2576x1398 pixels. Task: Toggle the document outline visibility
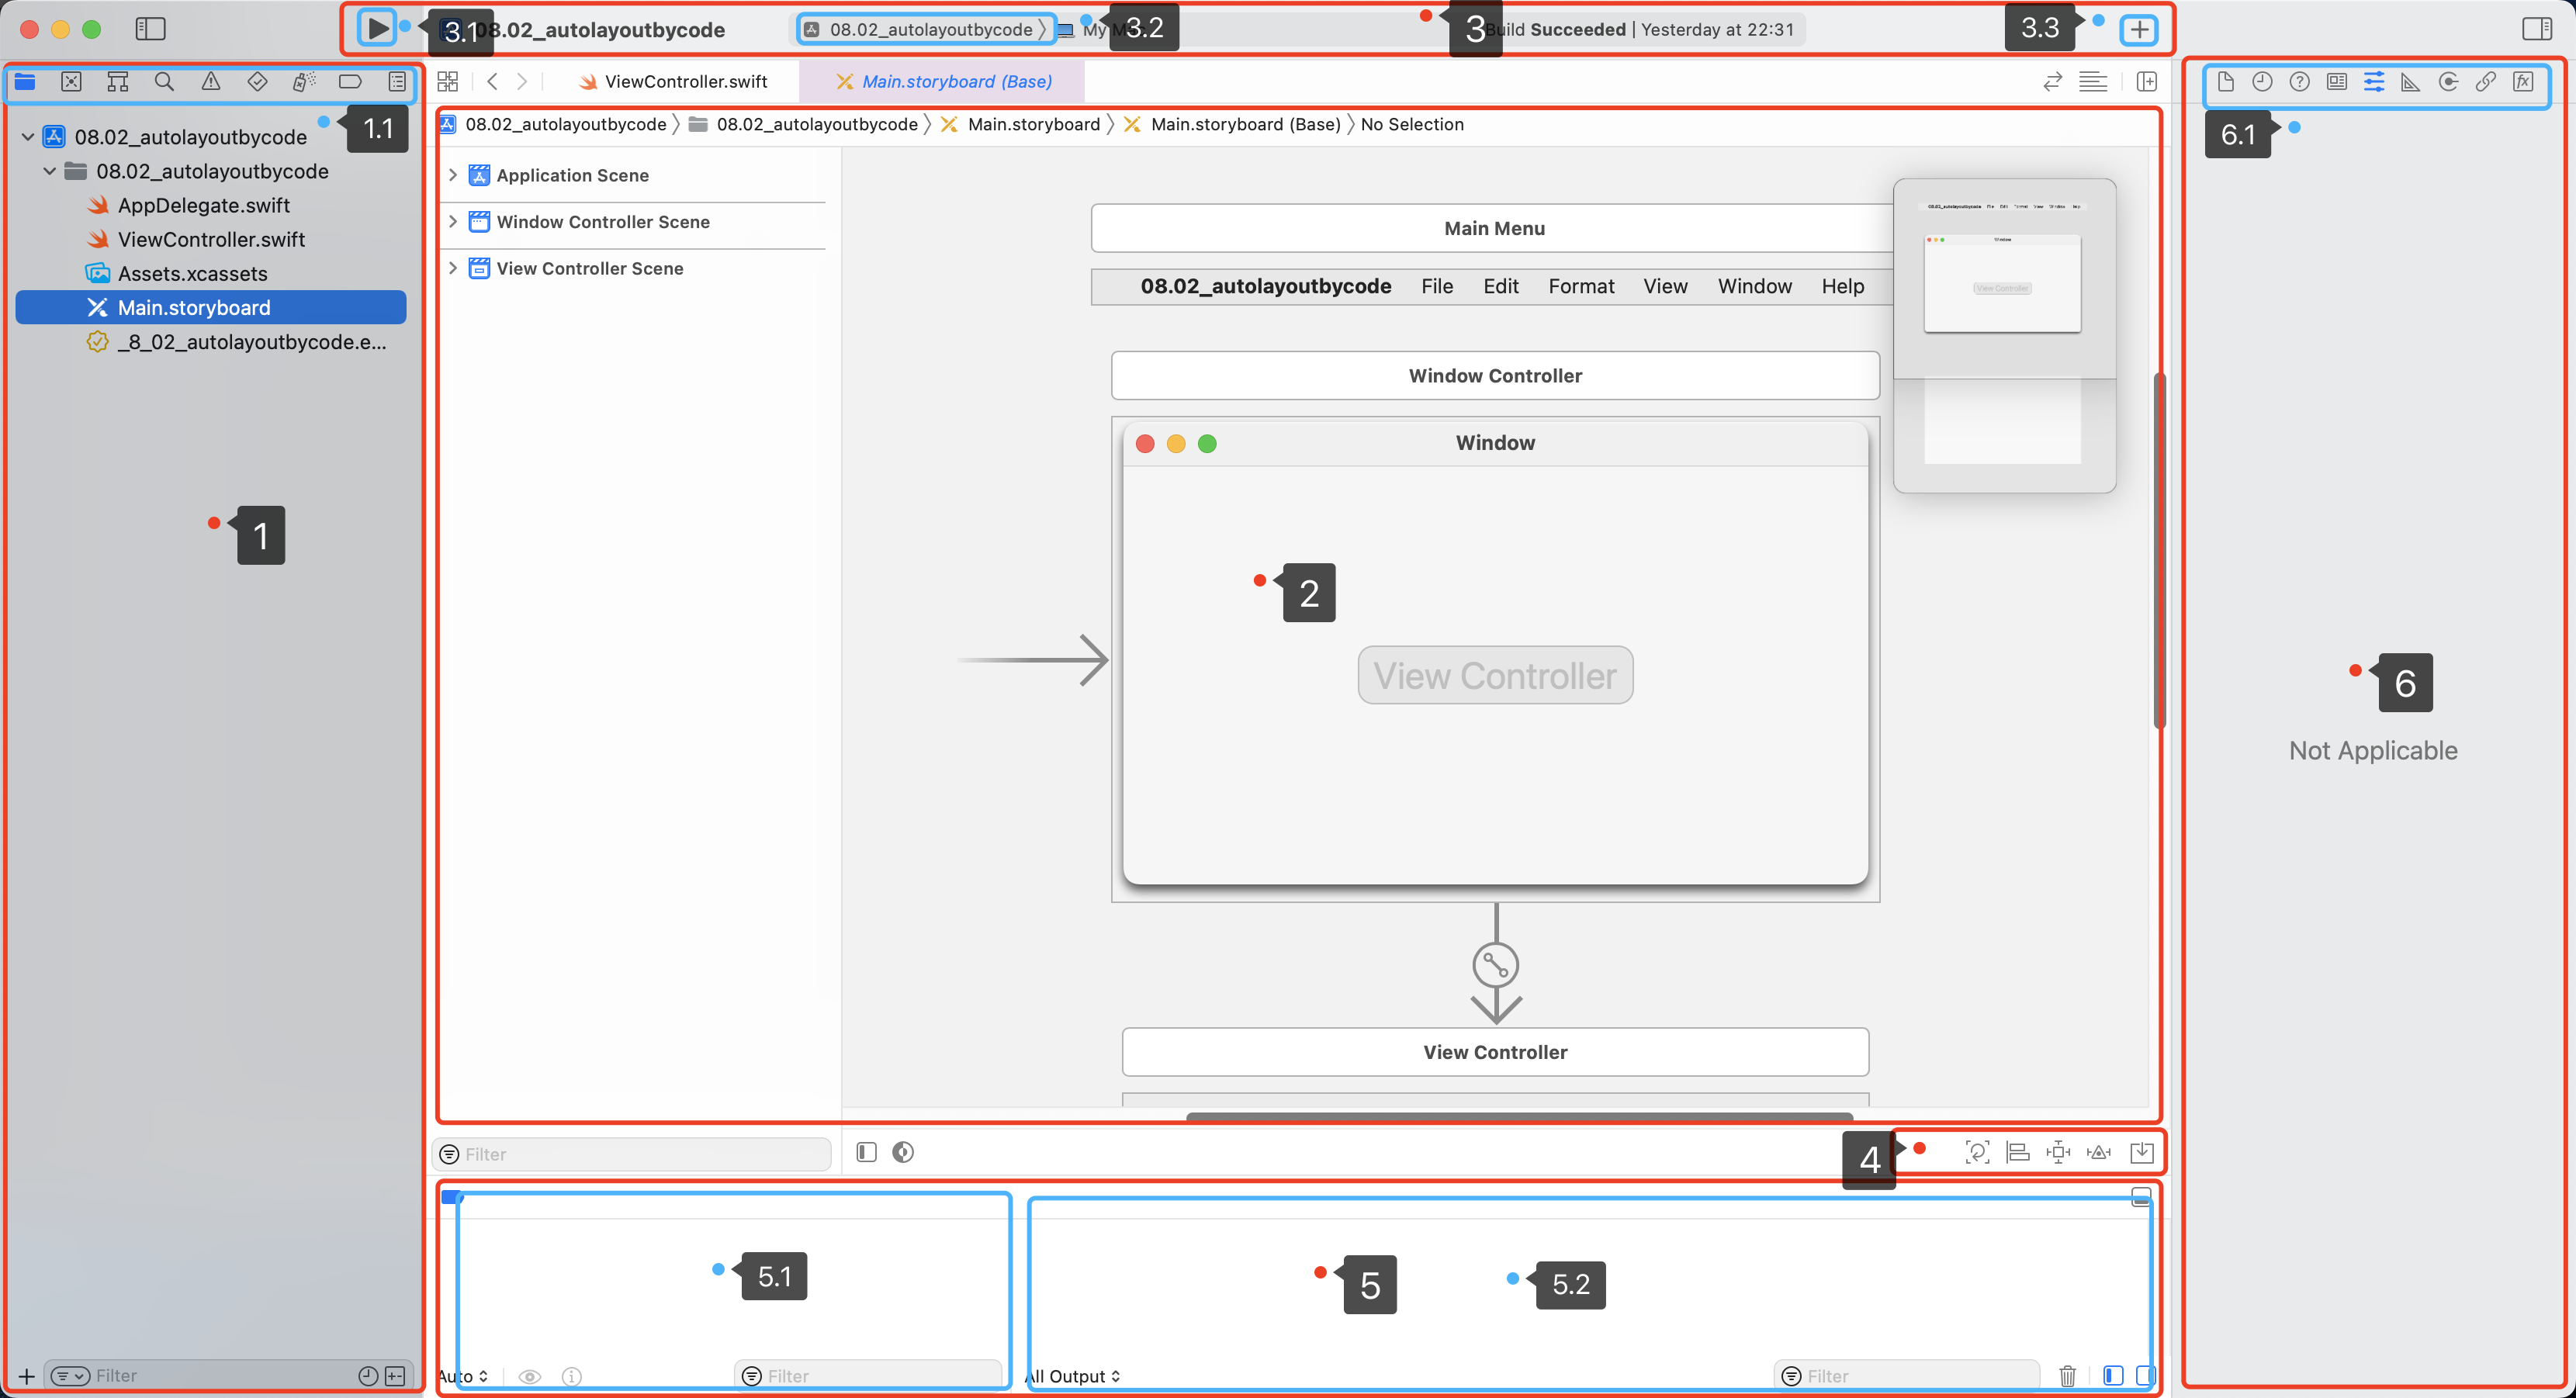pyautogui.click(x=866, y=1152)
